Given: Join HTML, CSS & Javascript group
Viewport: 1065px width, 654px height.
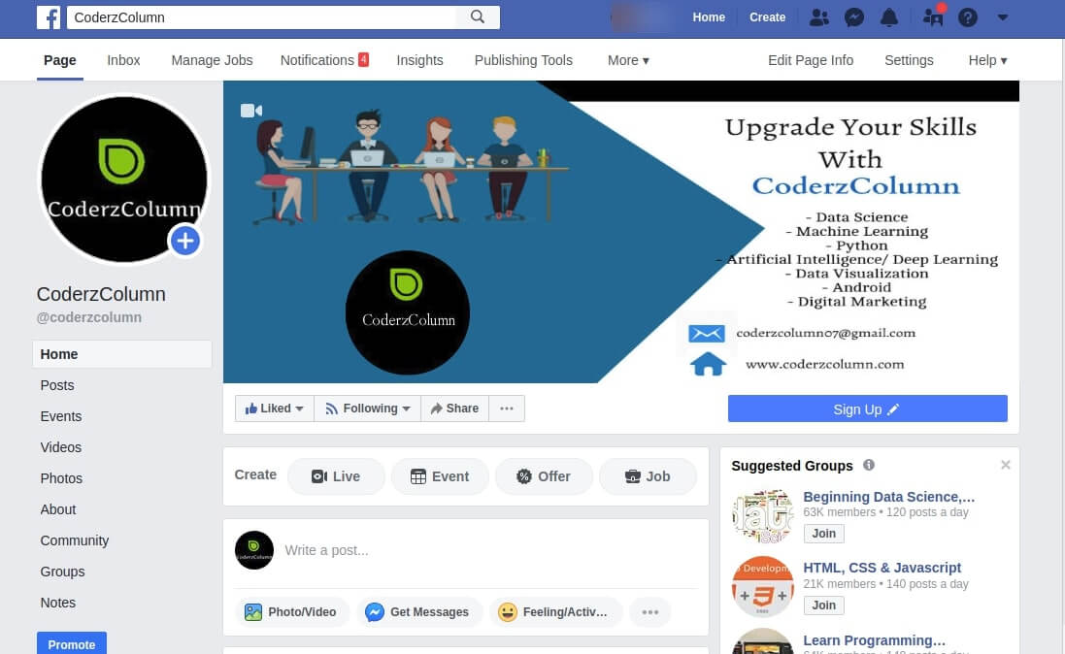Looking at the screenshot, I should [x=824, y=605].
